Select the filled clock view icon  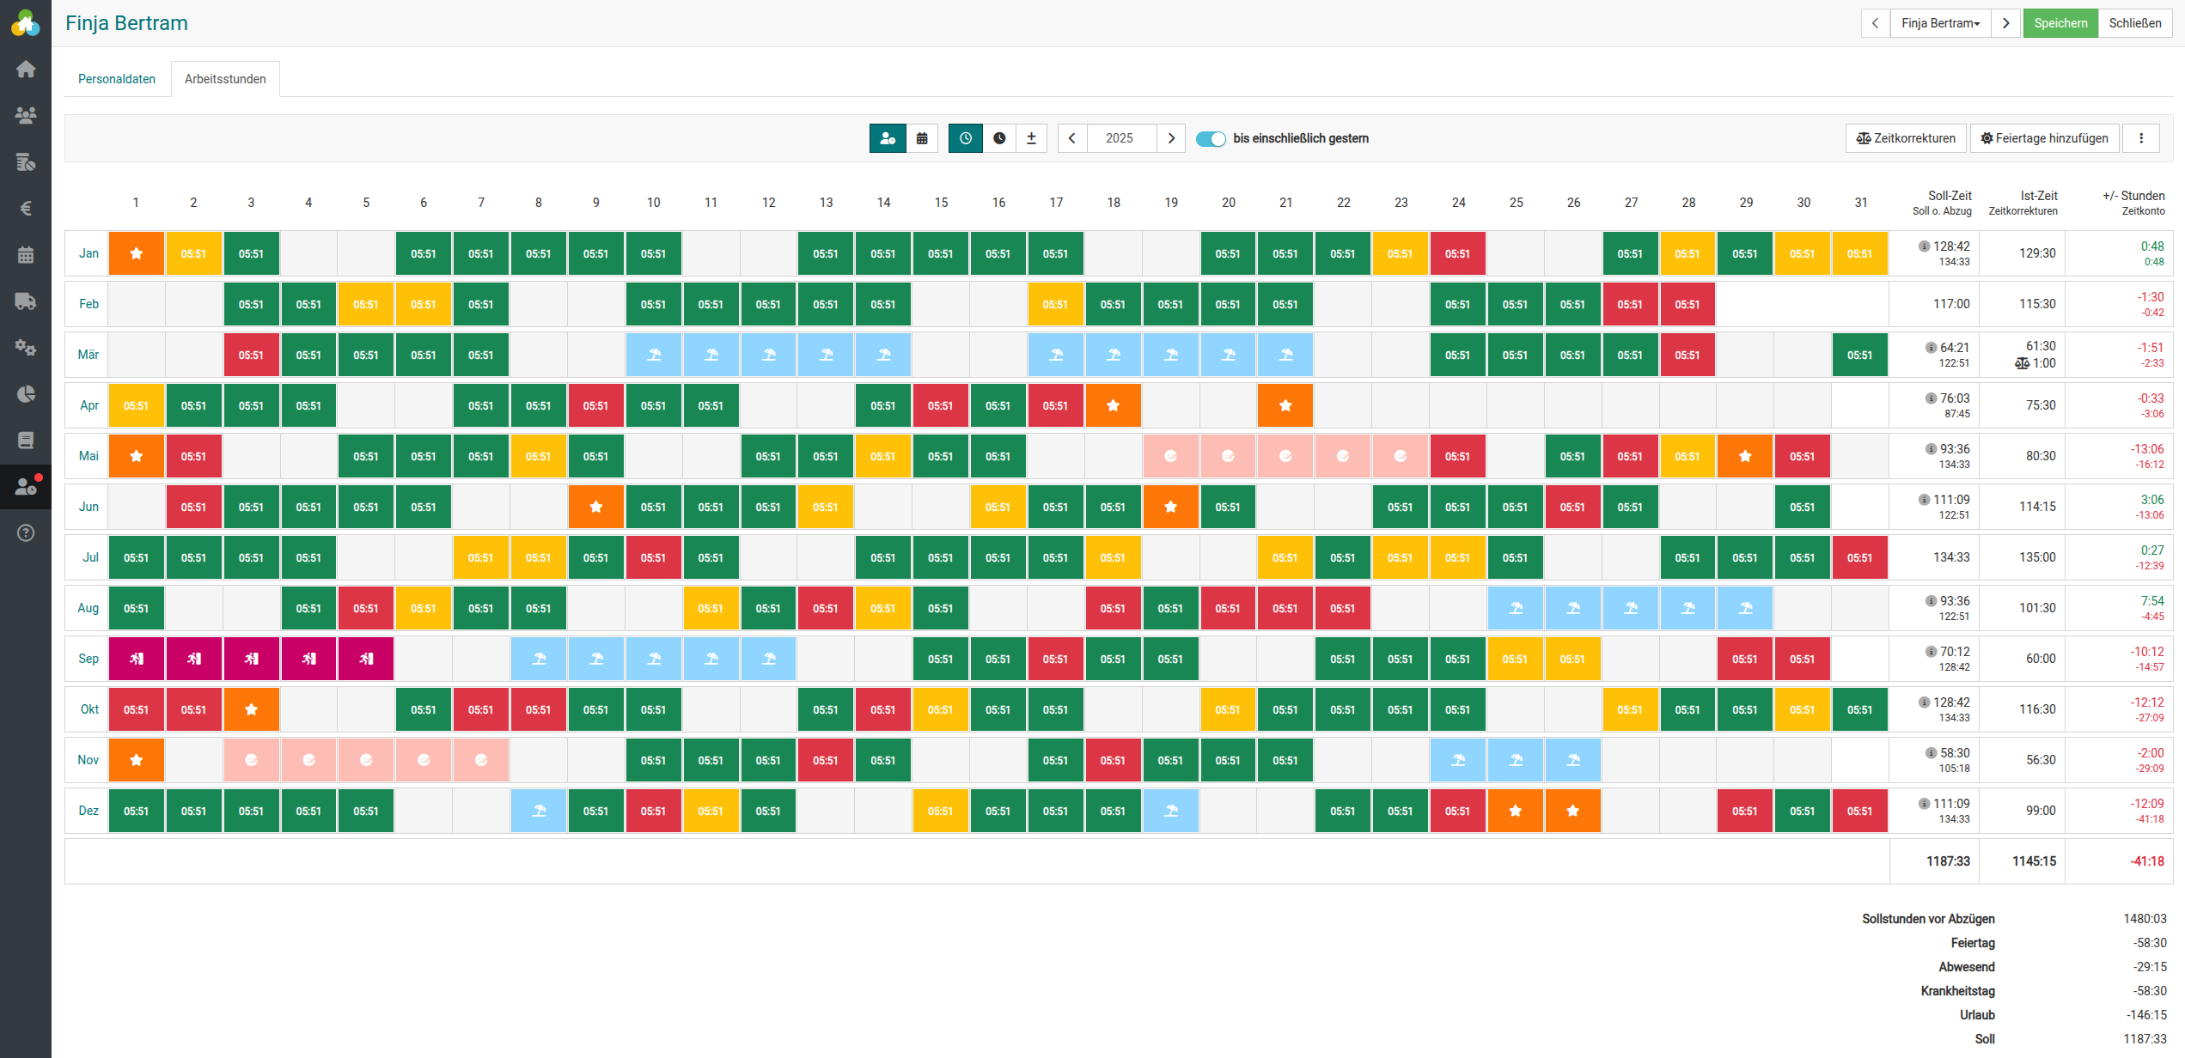click(999, 138)
